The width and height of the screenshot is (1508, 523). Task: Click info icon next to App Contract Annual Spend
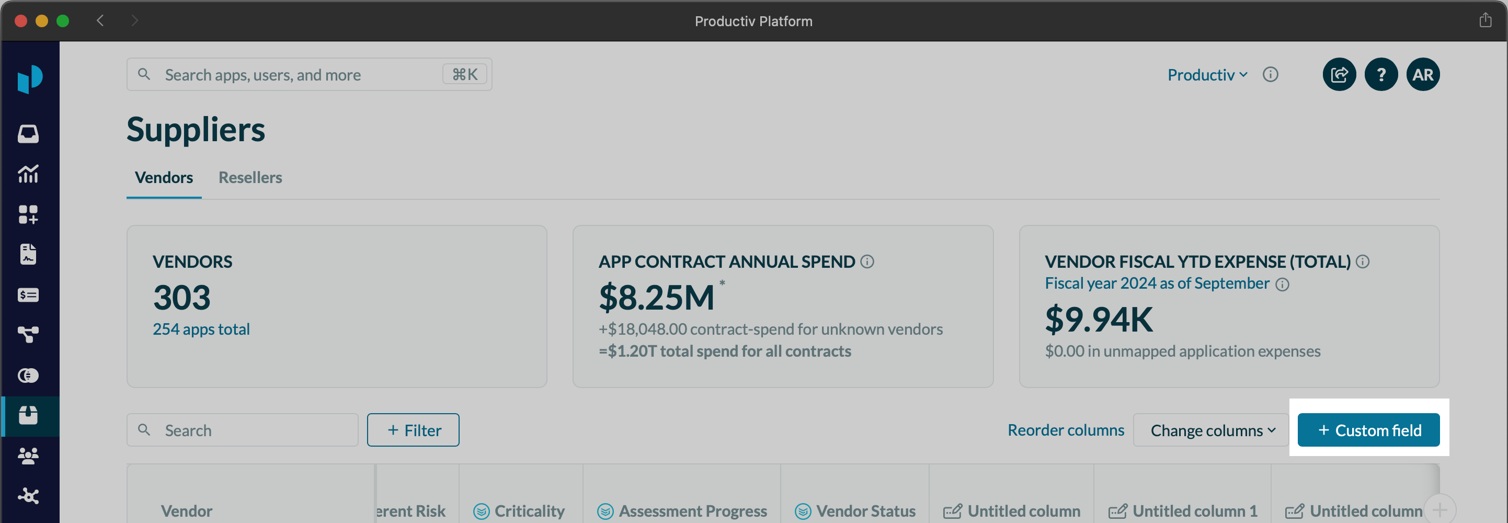pyautogui.click(x=867, y=262)
